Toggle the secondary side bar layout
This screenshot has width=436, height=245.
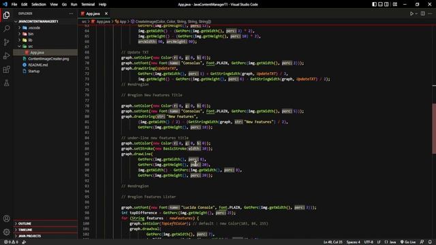click(386, 4)
